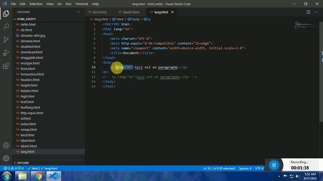Click Spaces: 4 indentation status item
The image size is (323, 181).
245,168
